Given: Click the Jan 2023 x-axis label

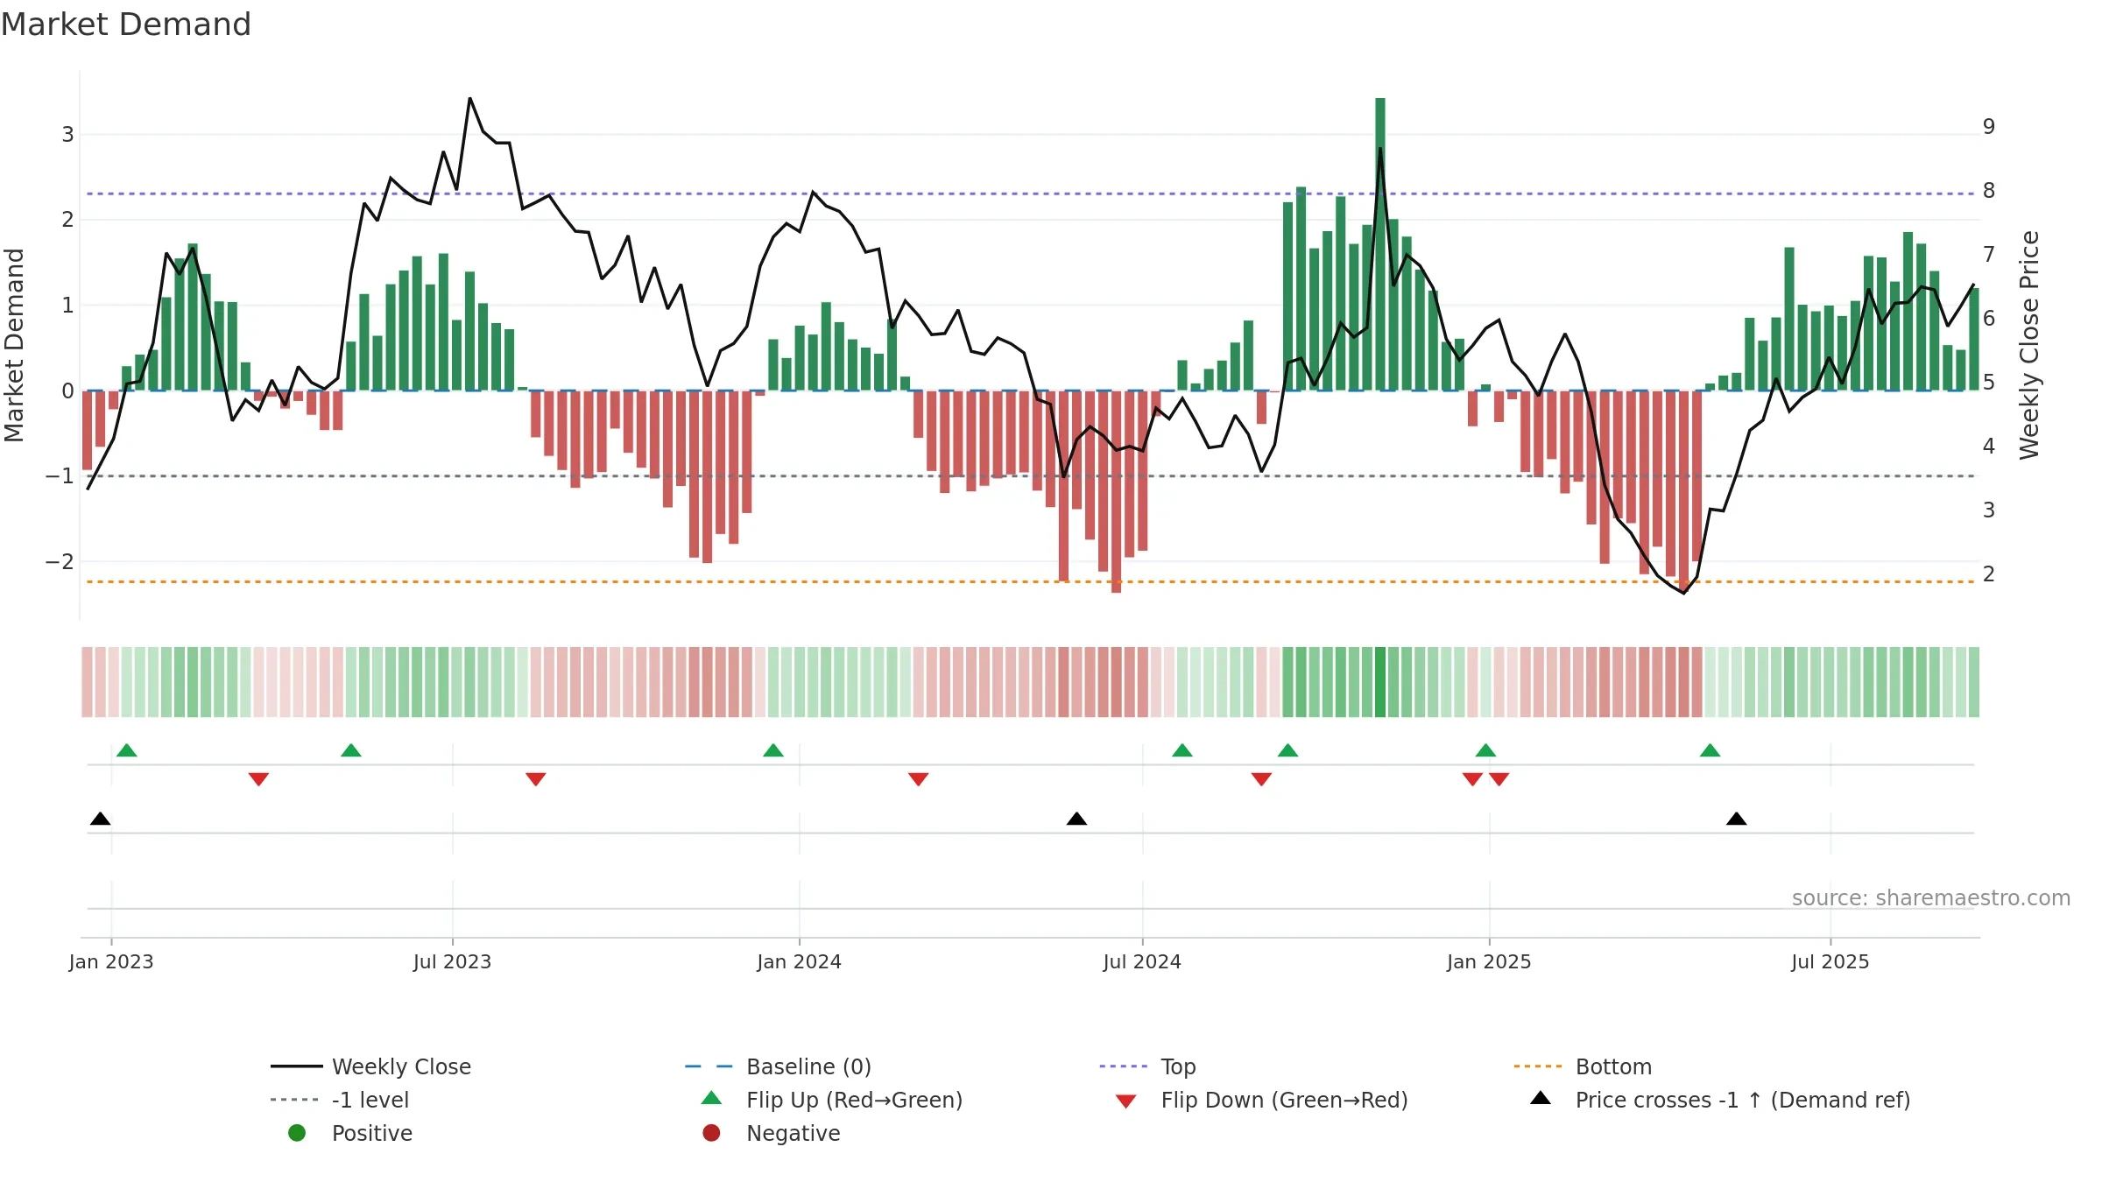Looking at the screenshot, I should [x=111, y=962].
